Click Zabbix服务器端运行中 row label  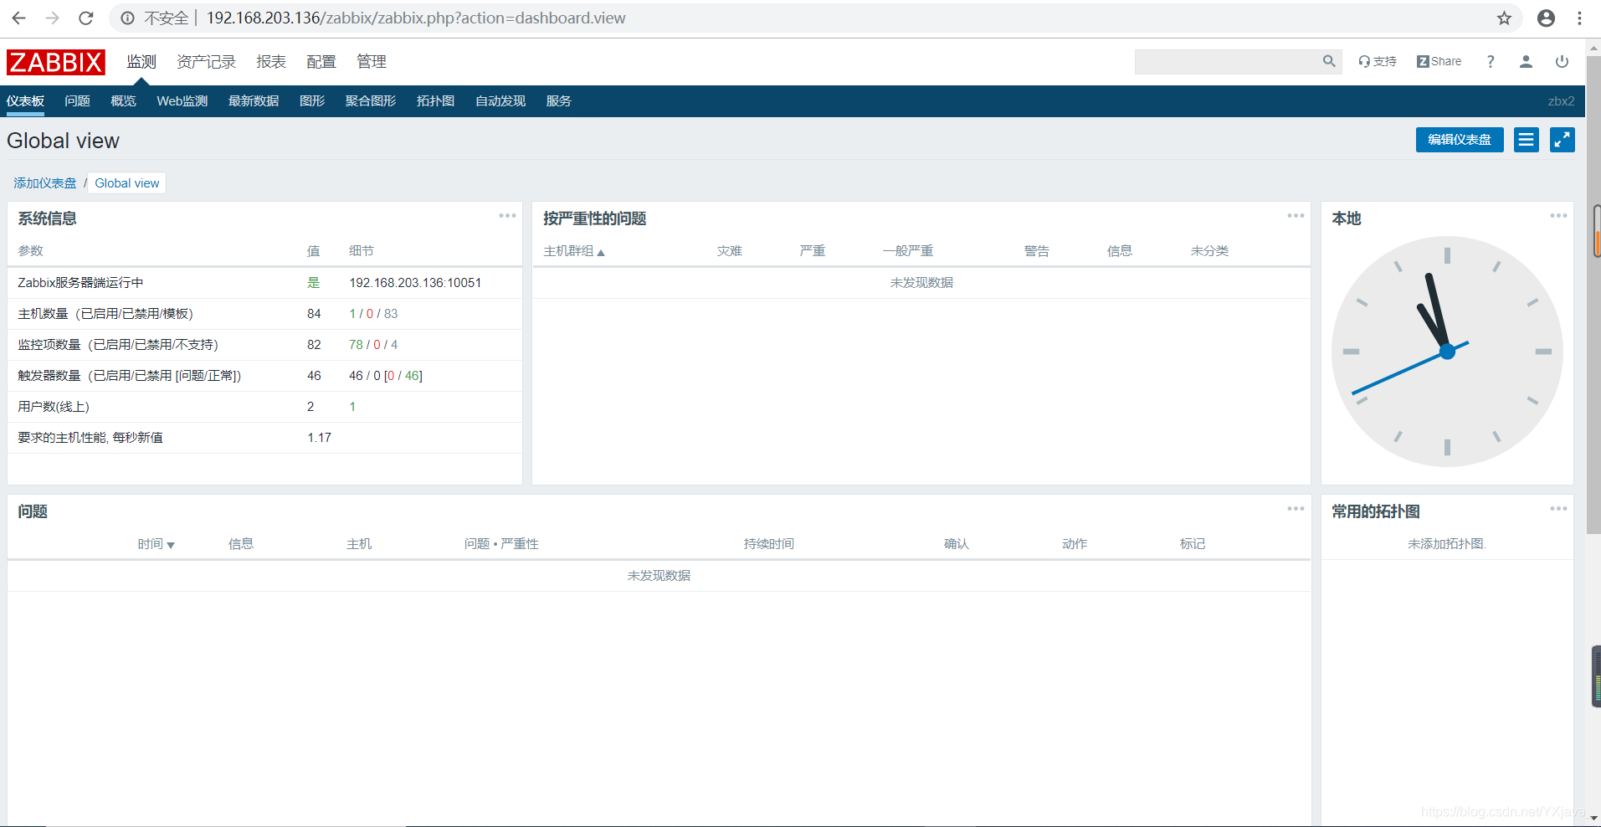point(80,283)
